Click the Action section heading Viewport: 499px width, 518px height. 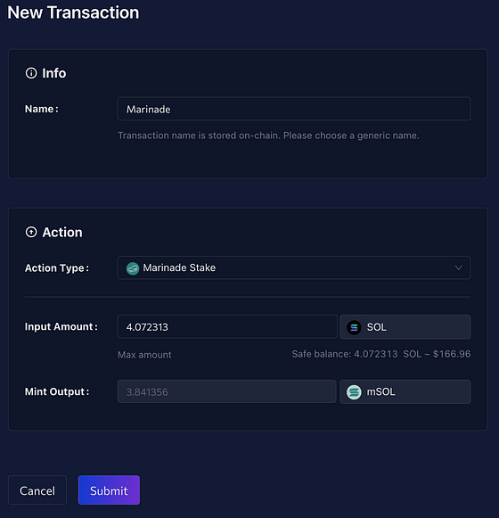[x=62, y=232]
